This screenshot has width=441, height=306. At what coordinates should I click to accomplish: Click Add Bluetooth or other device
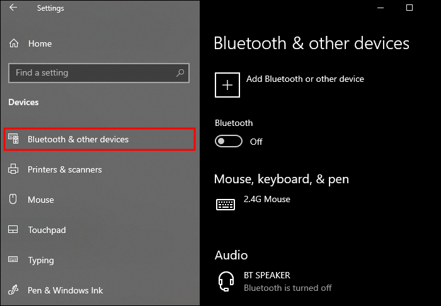[x=305, y=79]
